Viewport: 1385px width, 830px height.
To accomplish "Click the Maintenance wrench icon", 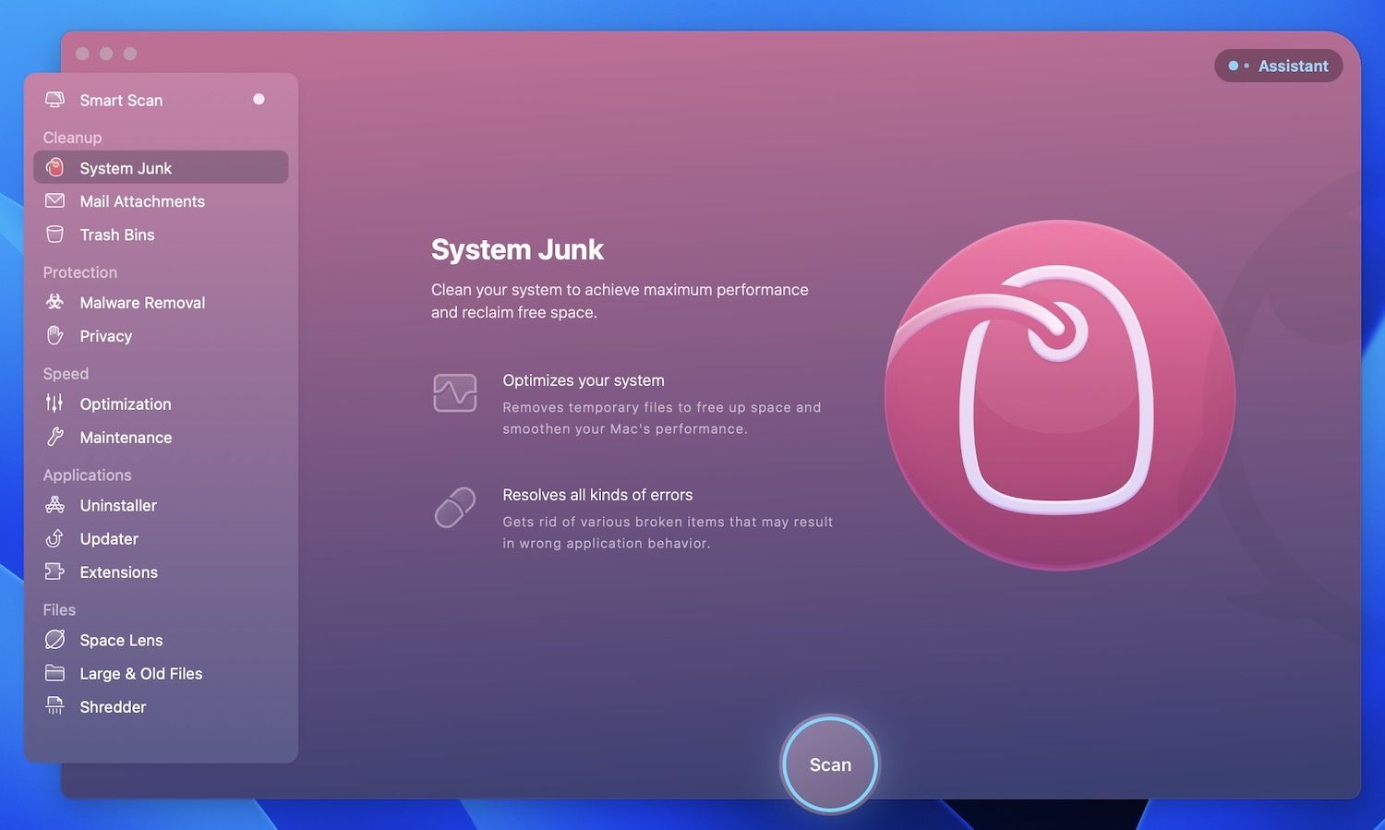I will tap(55, 438).
